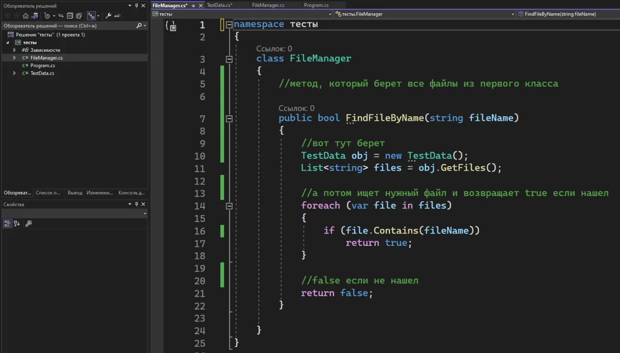The width and height of the screenshot is (620, 353).
Task: Open the pending changes filter clock icon
Action: click(x=47, y=16)
